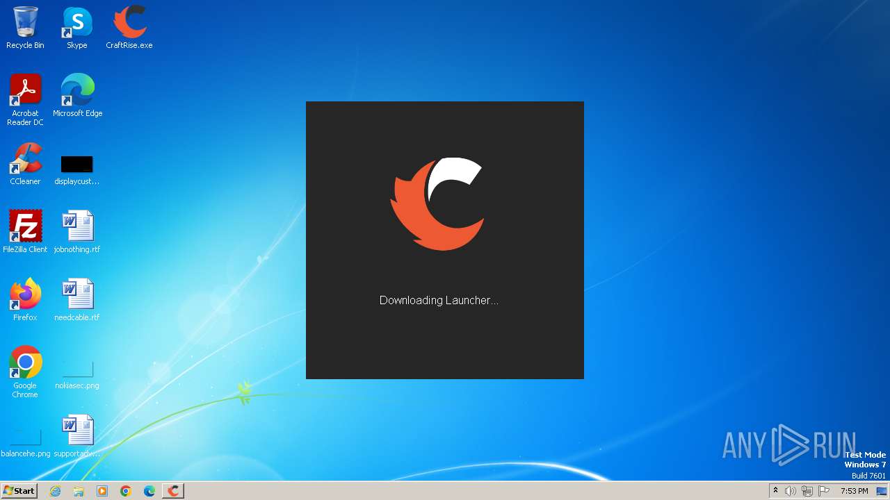Viewport: 890px width, 500px height.
Task: Launch Edge from the taskbar
Action: (149, 491)
